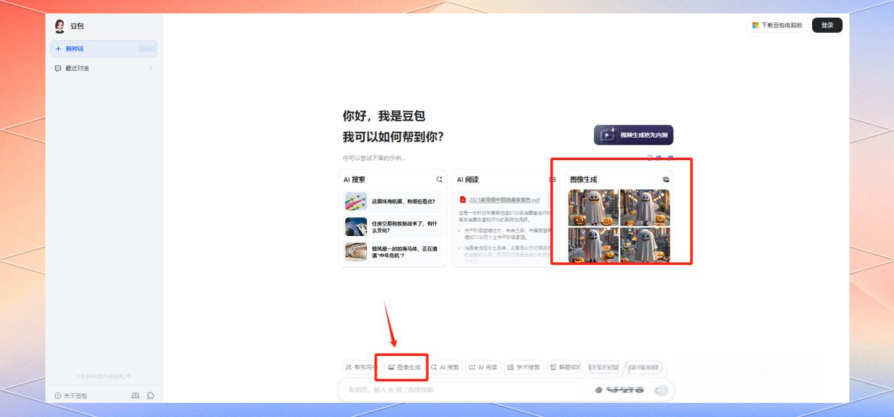
Task: Open the 关于豆包 link at sidebar bottom
Action: [x=71, y=395]
